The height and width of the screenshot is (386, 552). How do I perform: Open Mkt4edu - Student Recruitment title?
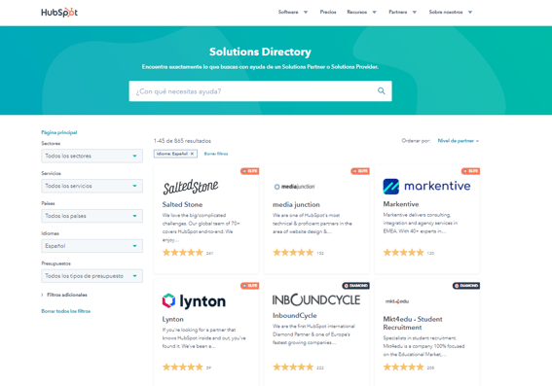coord(413,323)
